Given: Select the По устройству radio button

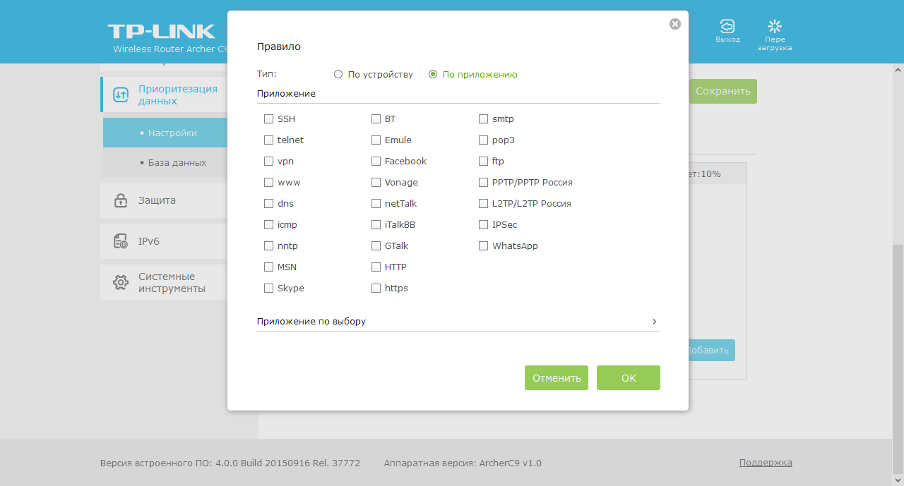Looking at the screenshot, I should (338, 74).
